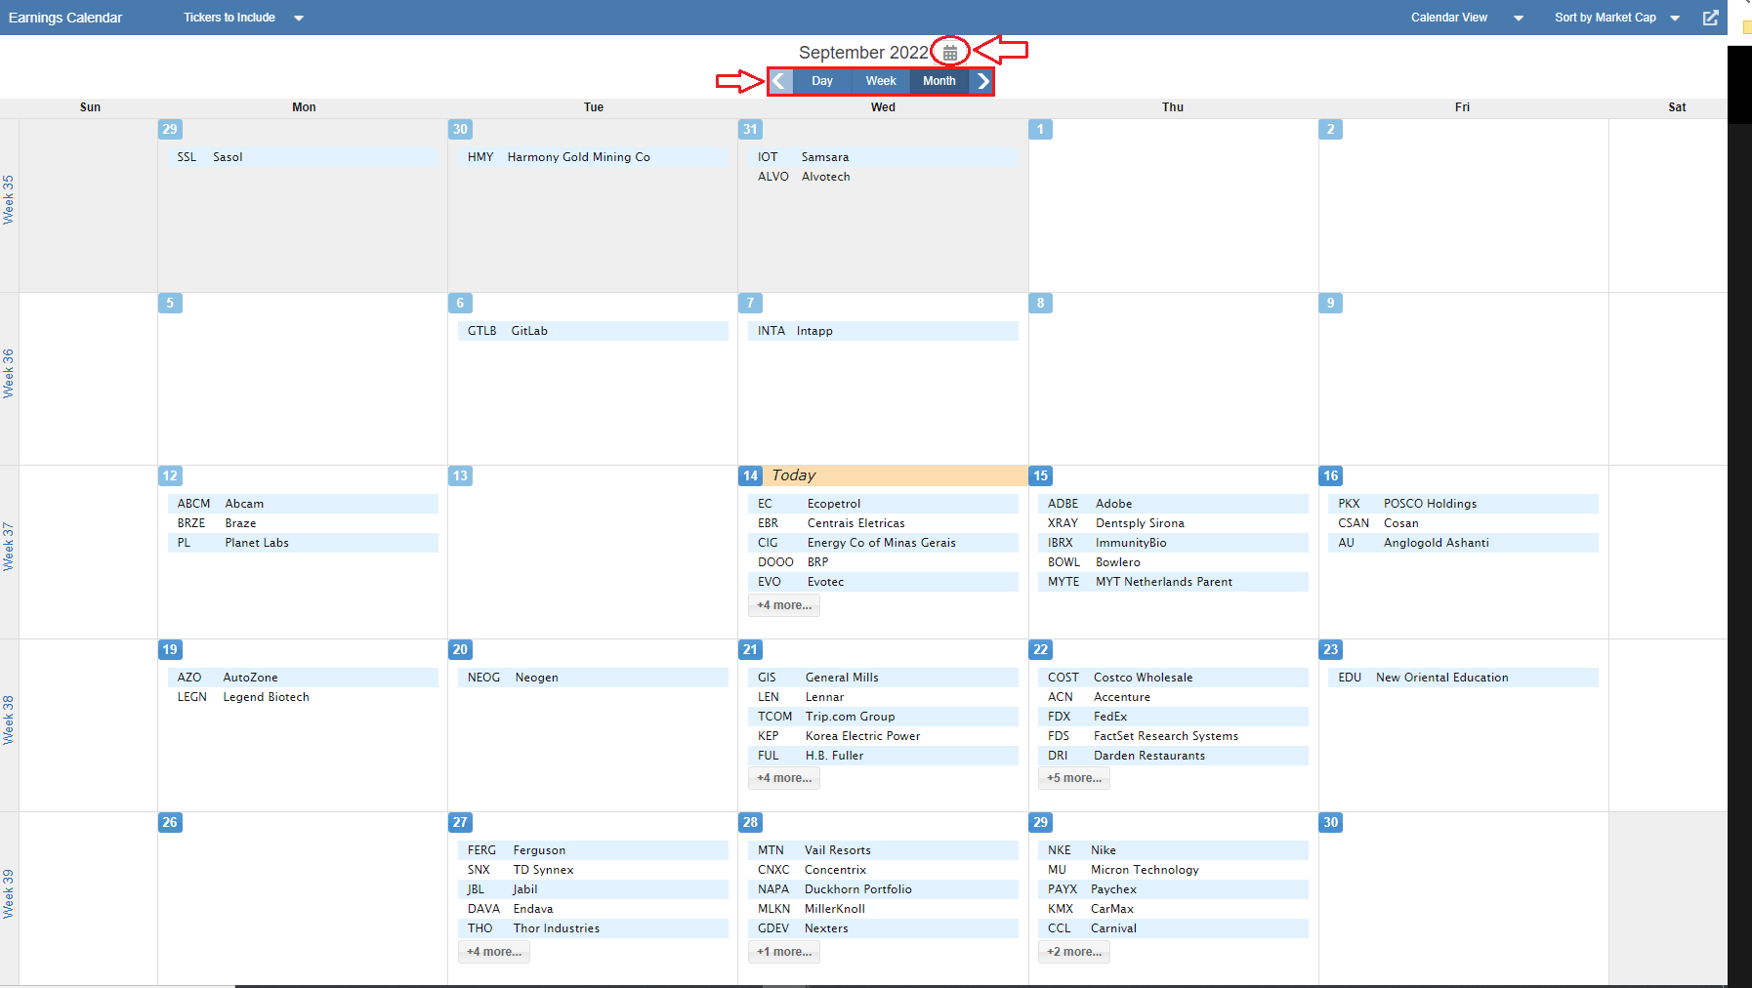The image size is (1752, 988).
Task: Select ABCM Abcam entry
Action: click(x=303, y=504)
